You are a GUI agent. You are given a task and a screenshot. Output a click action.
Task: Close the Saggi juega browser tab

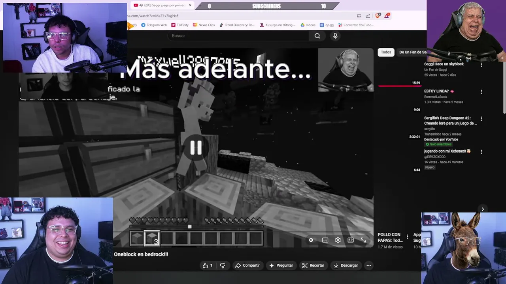coord(190,6)
